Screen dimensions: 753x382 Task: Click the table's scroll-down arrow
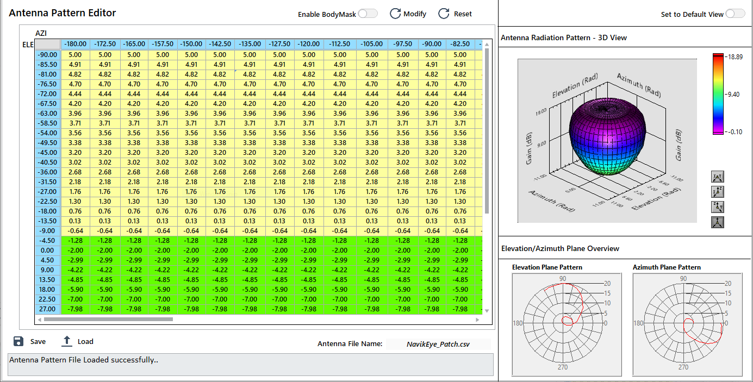click(487, 311)
